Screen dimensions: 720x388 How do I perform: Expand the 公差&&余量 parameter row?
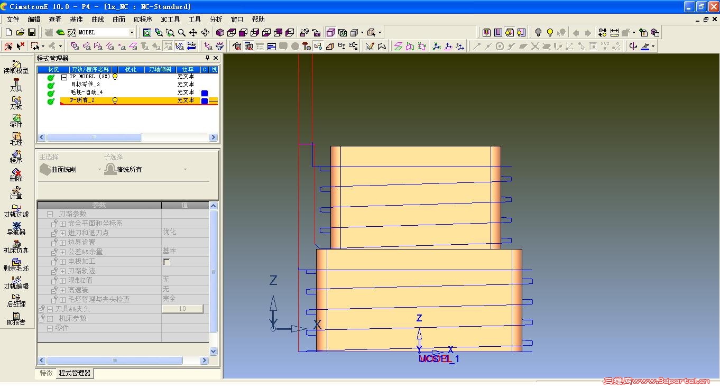62,252
